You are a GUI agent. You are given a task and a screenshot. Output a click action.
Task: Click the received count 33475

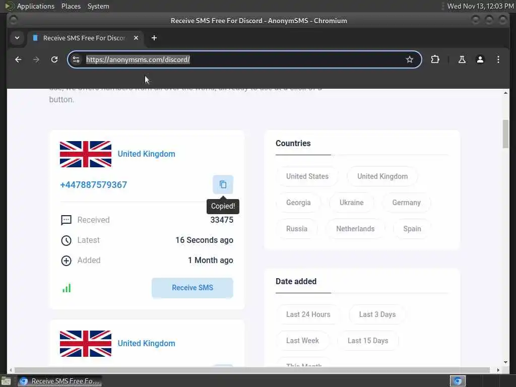(x=222, y=220)
